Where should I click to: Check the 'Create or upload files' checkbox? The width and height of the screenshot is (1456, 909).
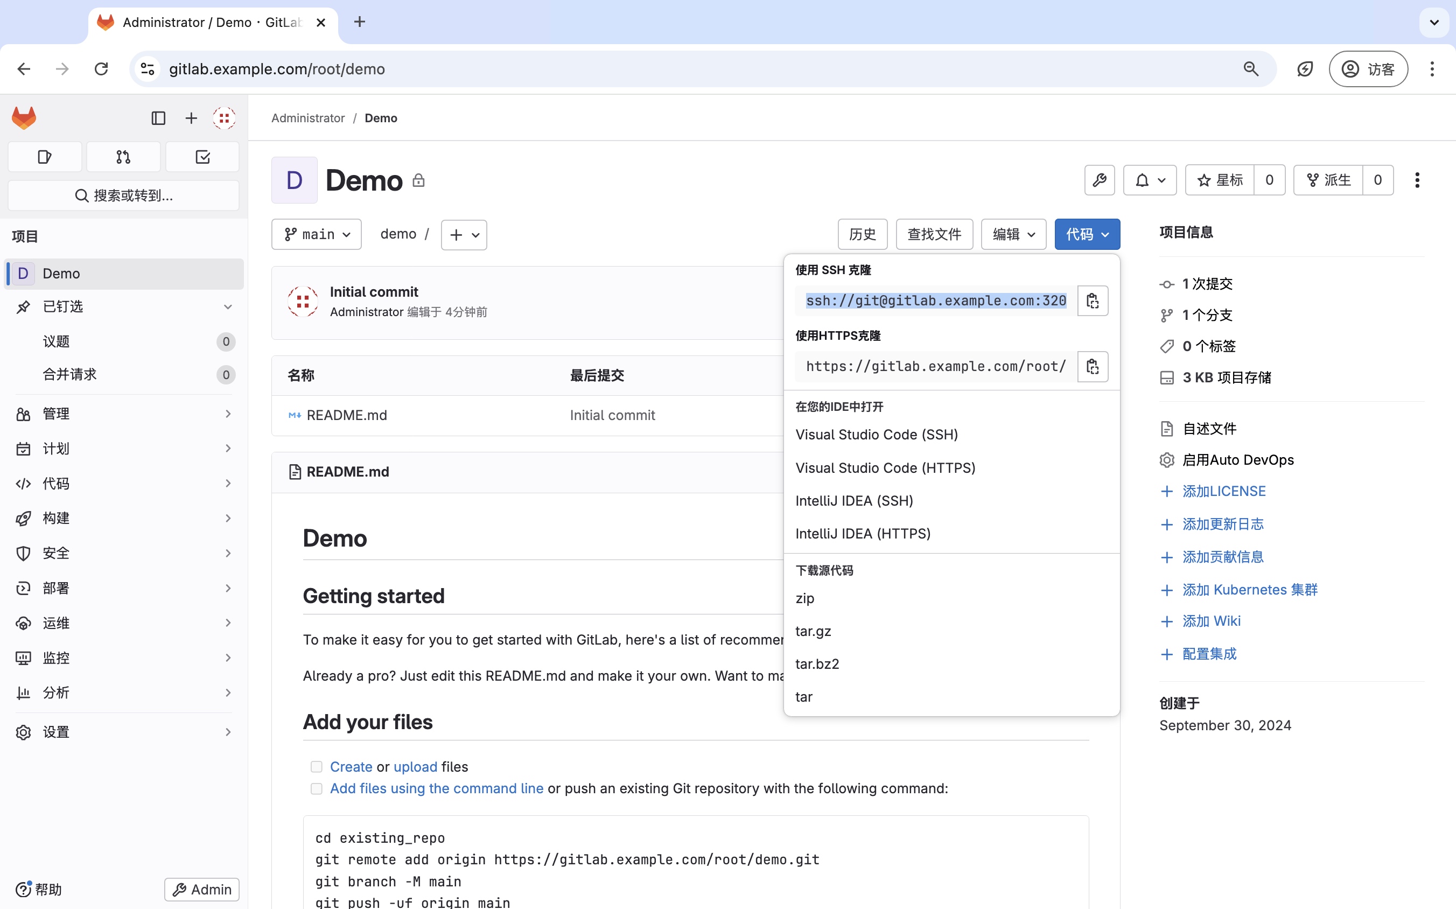(316, 766)
